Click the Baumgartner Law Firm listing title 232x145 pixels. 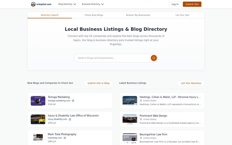tap(153, 134)
